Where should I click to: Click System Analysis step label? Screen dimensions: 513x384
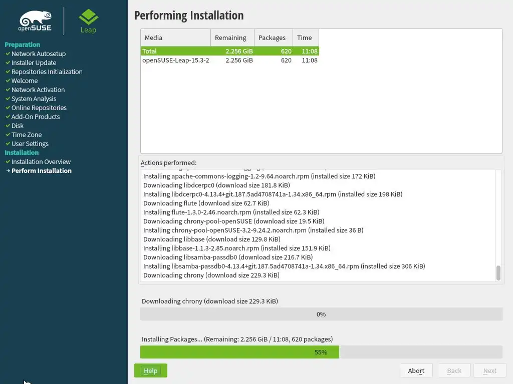coord(34,98)
